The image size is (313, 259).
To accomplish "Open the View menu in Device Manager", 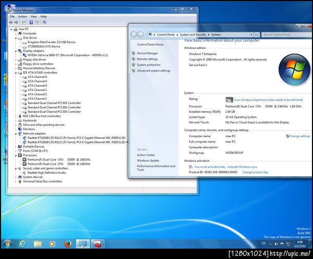I will [33, 16].
